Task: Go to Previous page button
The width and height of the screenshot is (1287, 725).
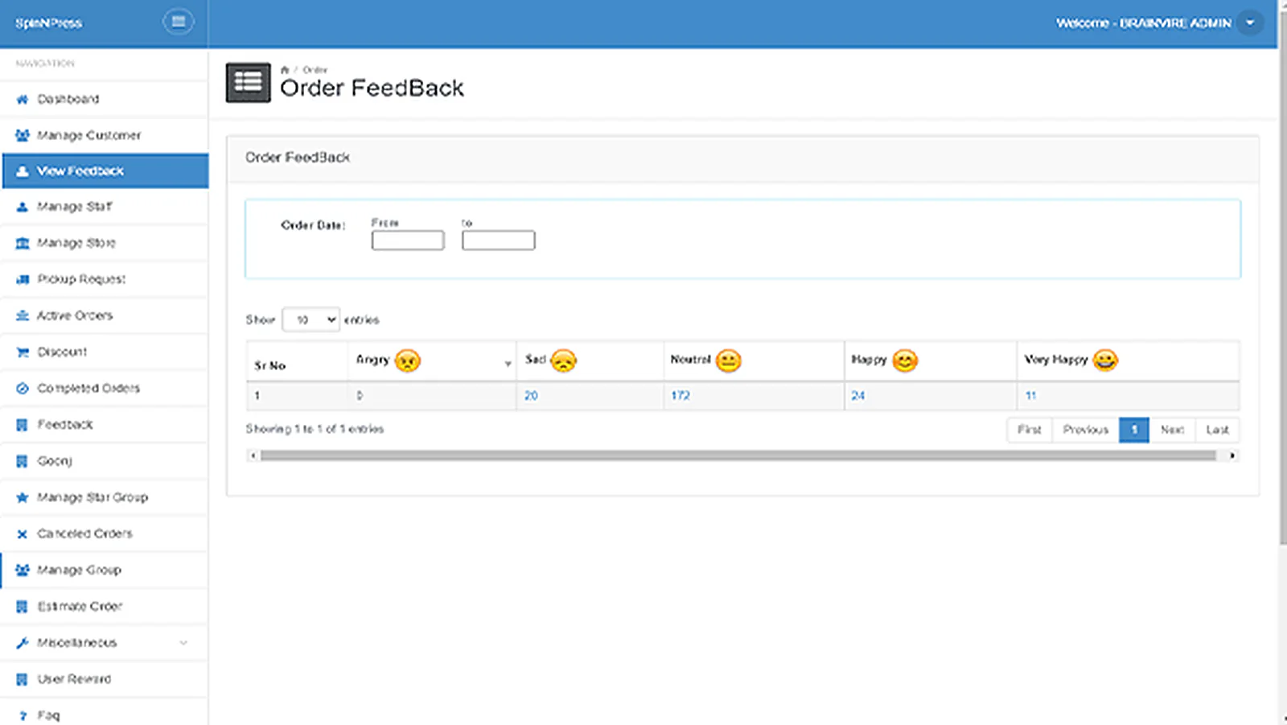Action: coord(1085,430)
